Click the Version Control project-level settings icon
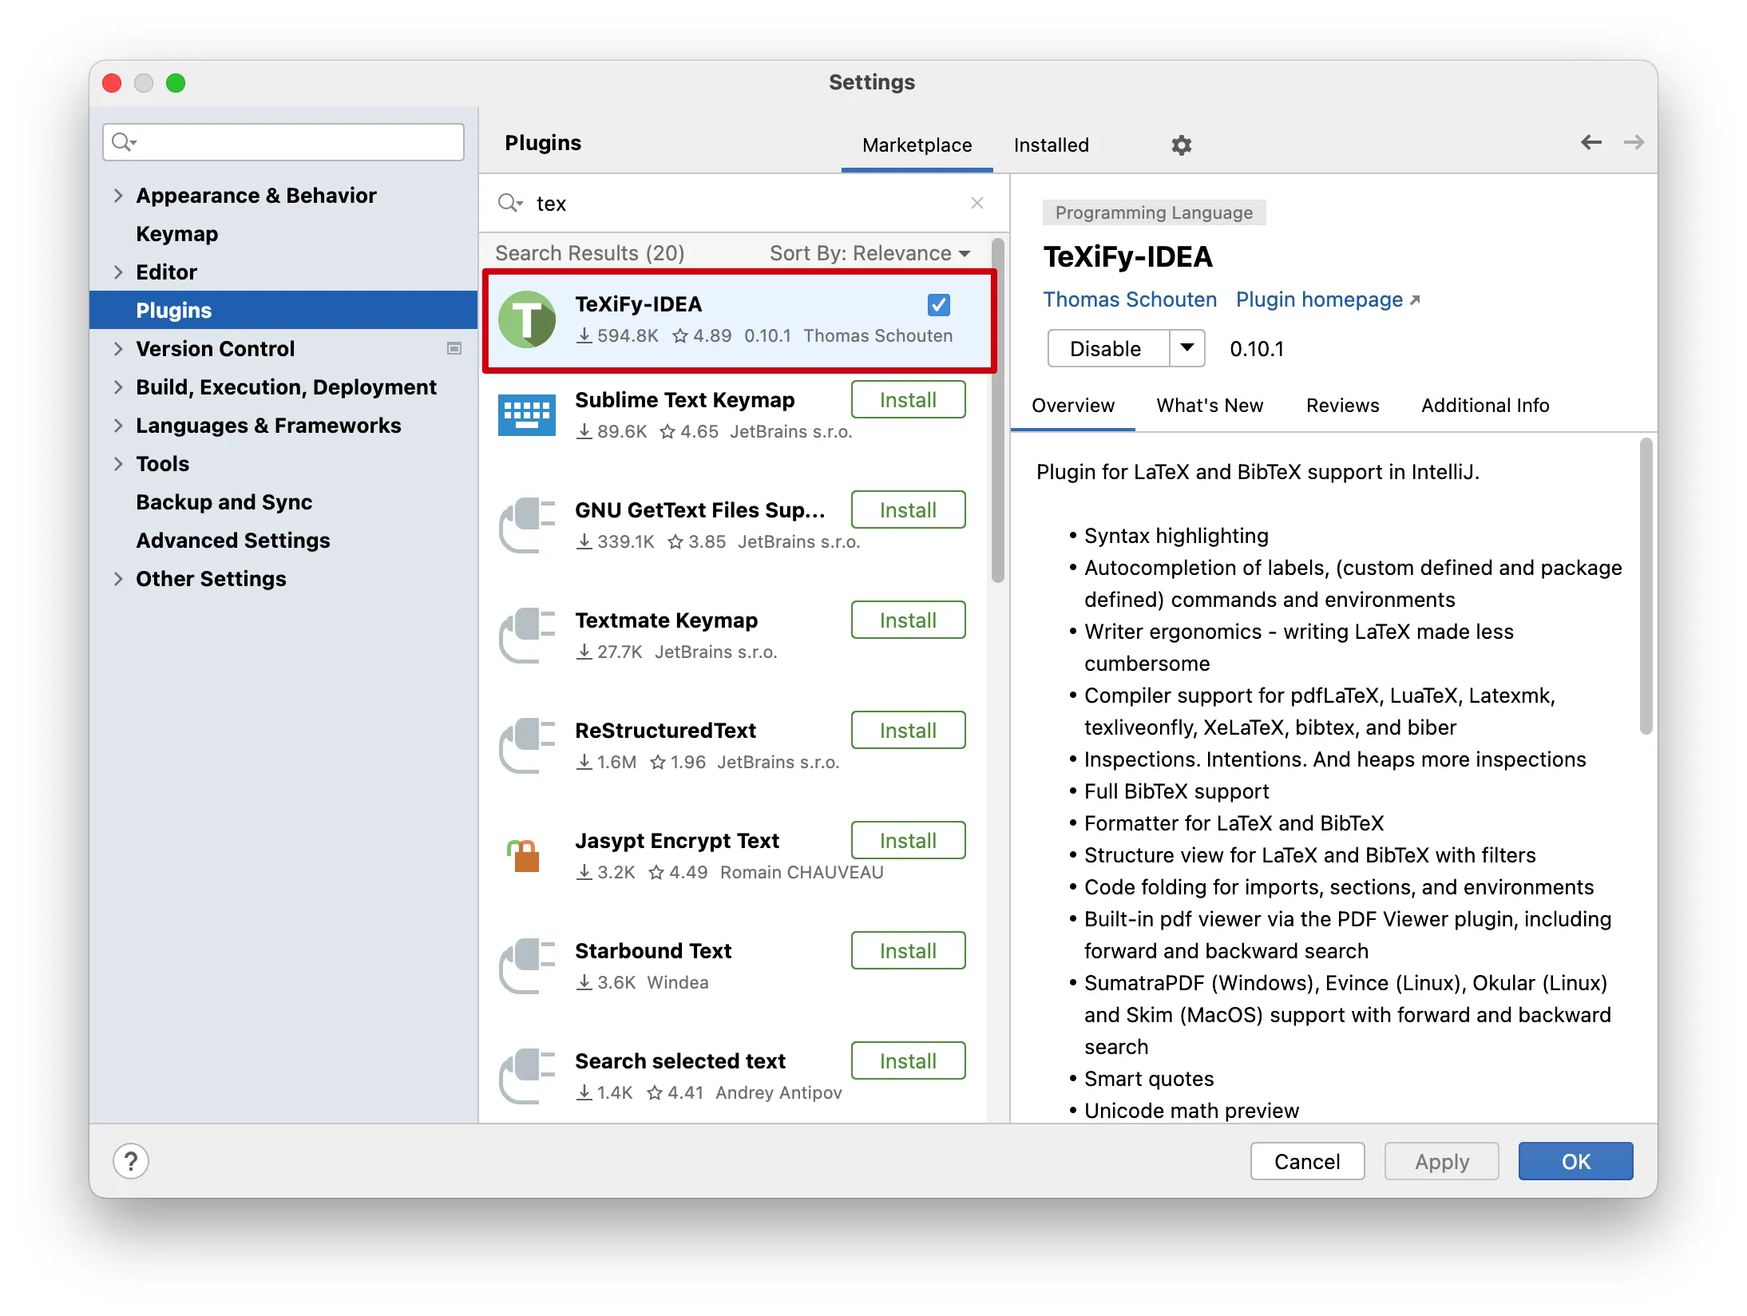1747x1316 pixels. [454, 348]
